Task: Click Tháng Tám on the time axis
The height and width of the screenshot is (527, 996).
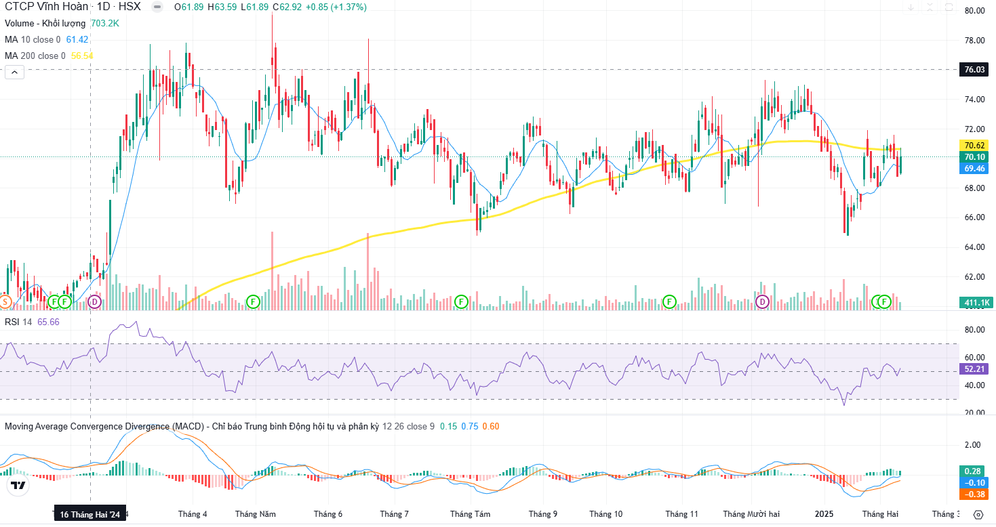Action: (470, 514)
